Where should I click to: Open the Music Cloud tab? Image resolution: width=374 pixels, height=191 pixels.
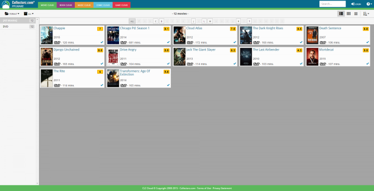click(x=84, y=5)
